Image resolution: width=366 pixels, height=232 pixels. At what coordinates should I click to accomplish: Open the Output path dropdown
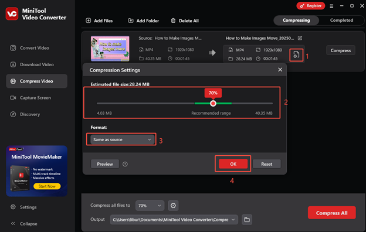tap(174, 220)
